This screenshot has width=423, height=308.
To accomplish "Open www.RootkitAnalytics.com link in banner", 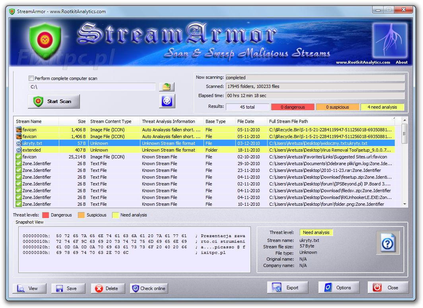I will coord(363,62).
